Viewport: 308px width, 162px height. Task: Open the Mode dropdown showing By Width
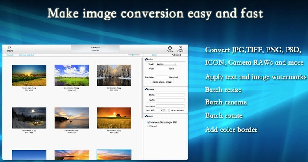click(166, 64)
